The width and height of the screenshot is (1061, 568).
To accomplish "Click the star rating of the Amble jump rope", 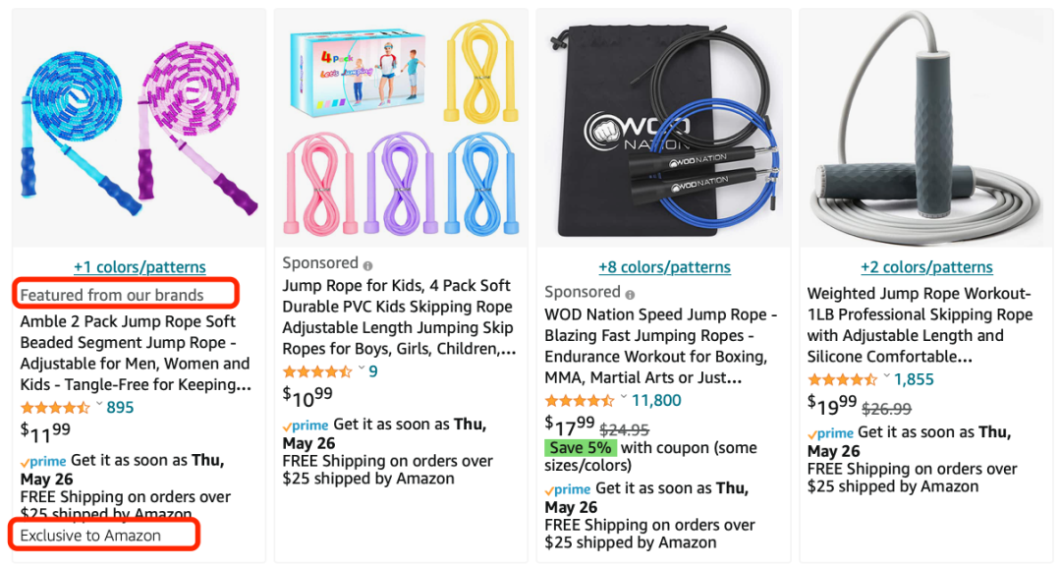I will [x=55, y=408].
